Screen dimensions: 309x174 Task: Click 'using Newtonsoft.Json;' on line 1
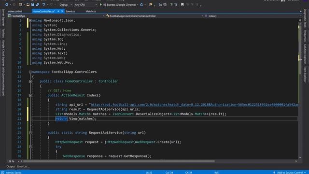54,20
